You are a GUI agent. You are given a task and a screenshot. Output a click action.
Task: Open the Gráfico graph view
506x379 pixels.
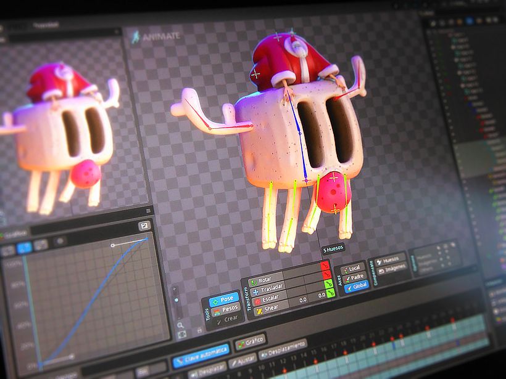click(251, 341)
